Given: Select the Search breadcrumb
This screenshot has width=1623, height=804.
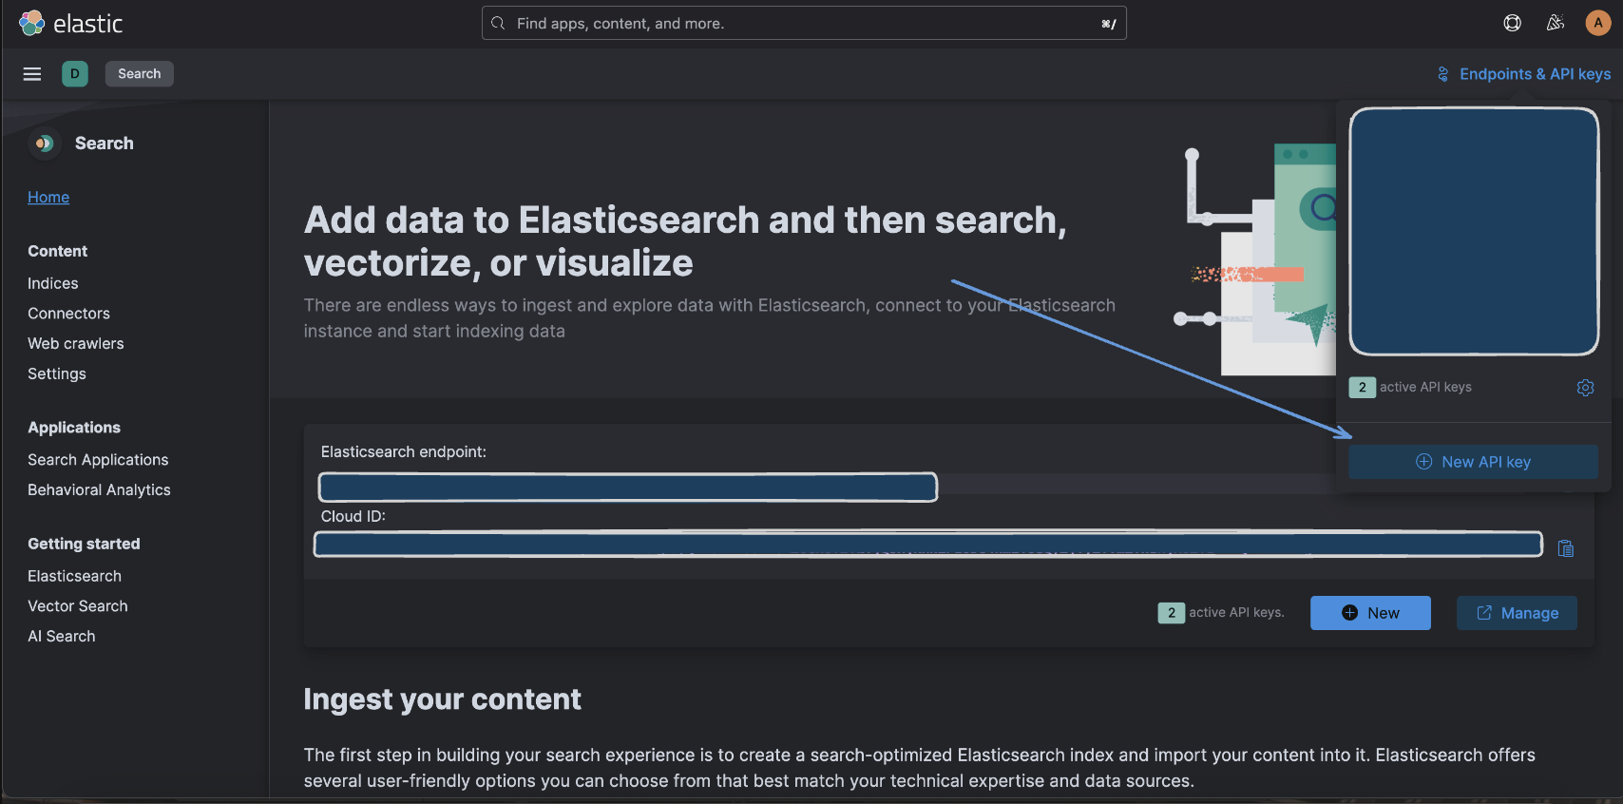Looking at the screenshot, I should [139, 74].
